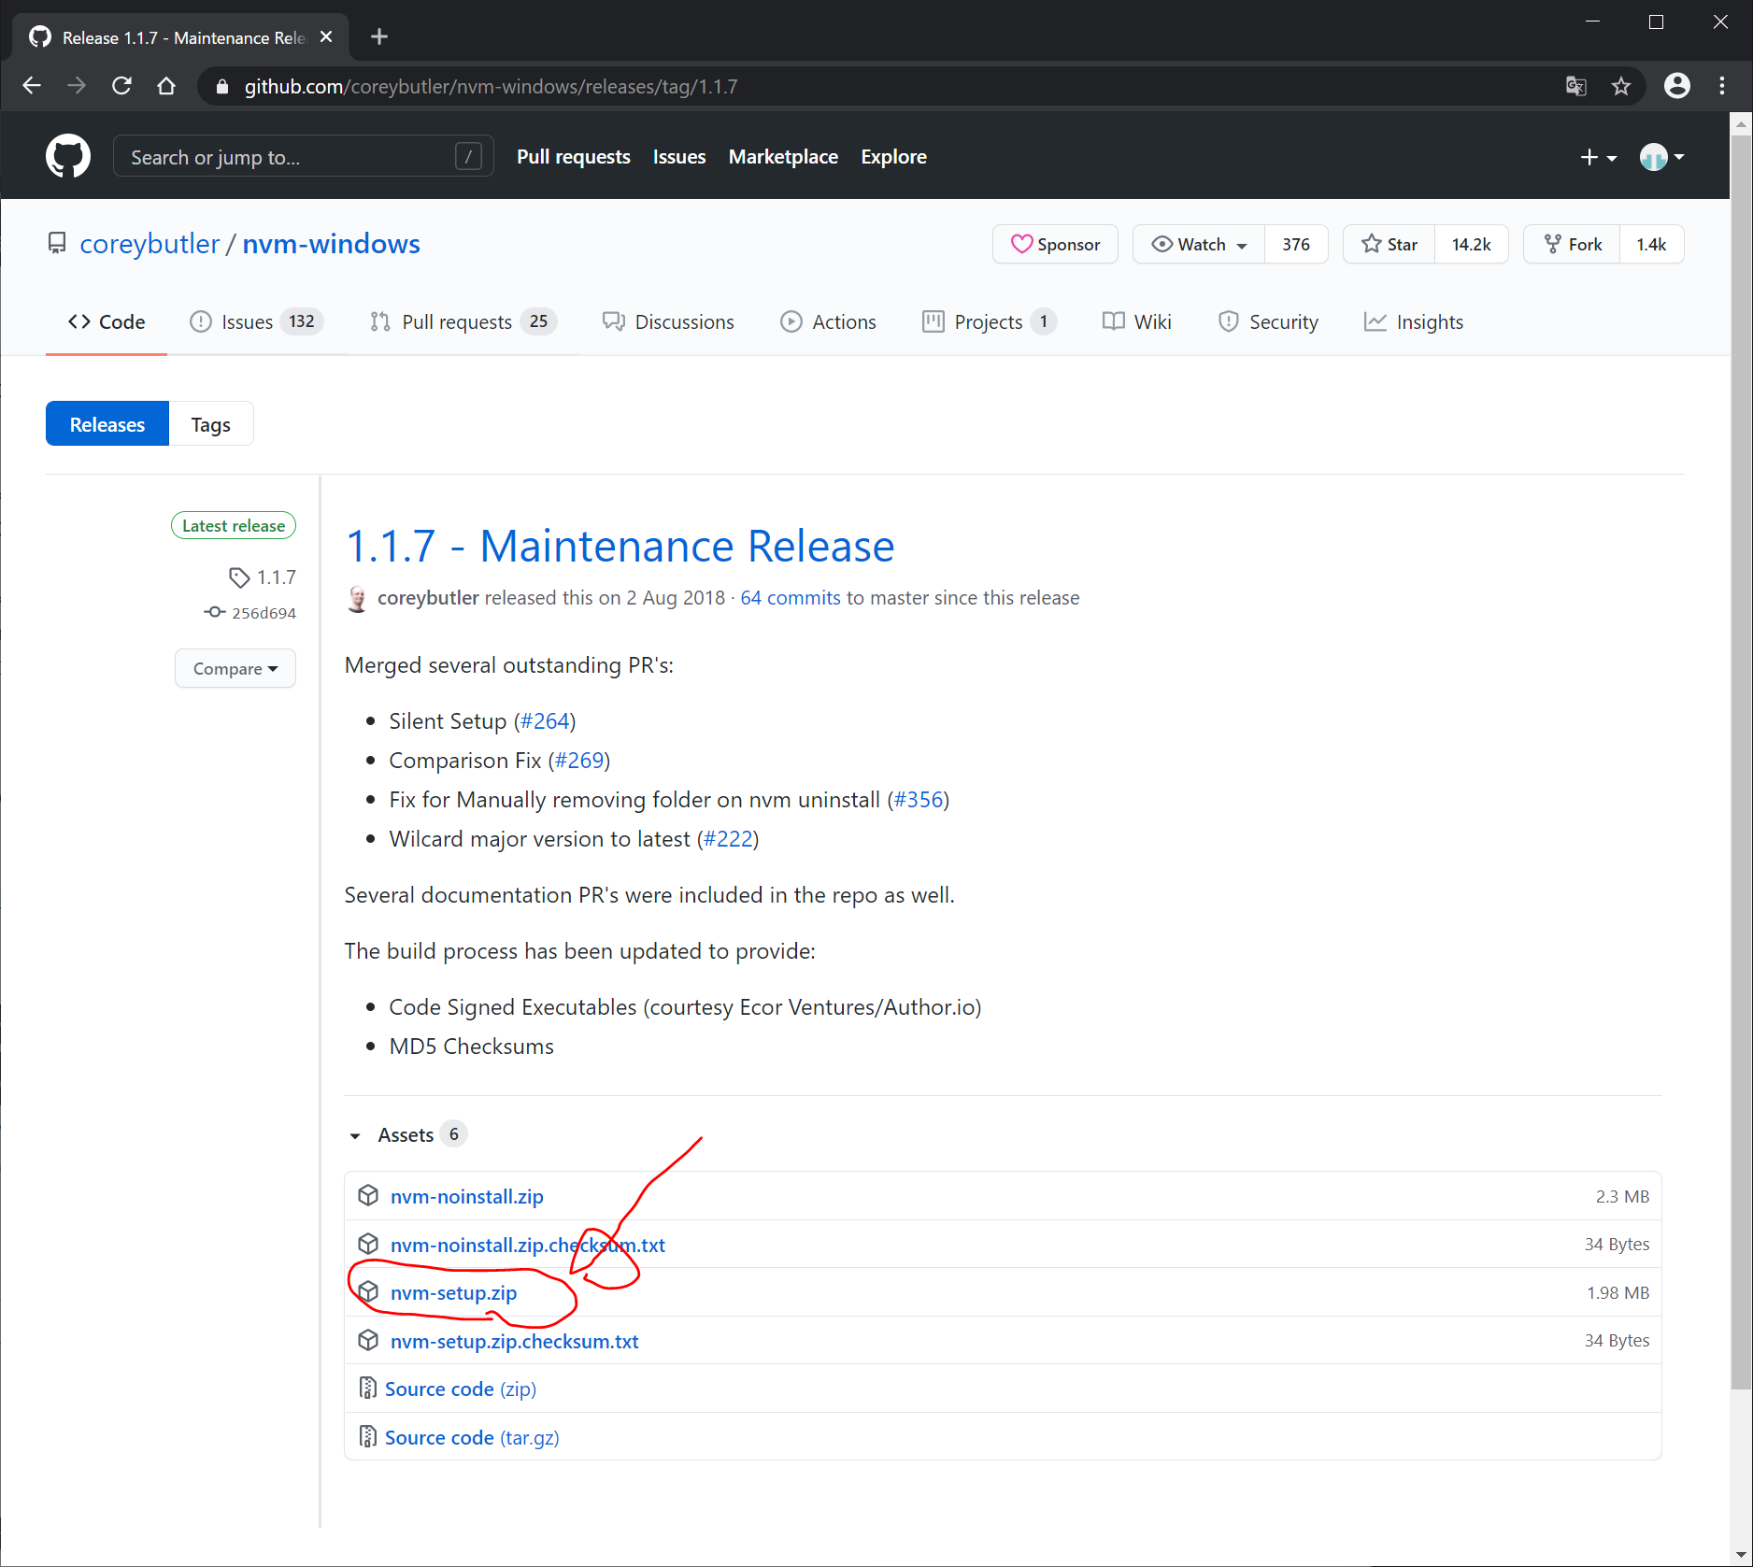1753x1567 pixels.
Task: Click the Sponsor button
Action: (x=1055, y=244)
